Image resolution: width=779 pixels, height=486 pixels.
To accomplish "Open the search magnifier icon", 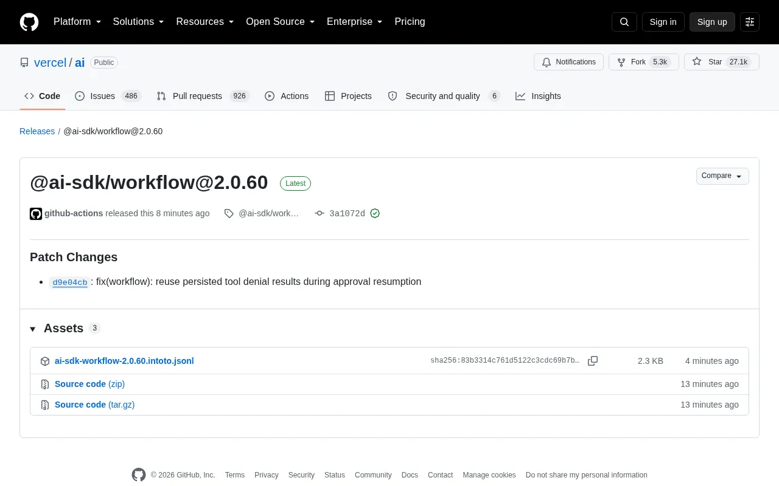I will (x=624, y=22).
